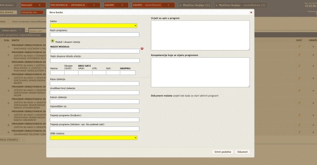317x165 pixels.
Task: Click the NAZIV MODULA input field
Action: click(95, 51)
